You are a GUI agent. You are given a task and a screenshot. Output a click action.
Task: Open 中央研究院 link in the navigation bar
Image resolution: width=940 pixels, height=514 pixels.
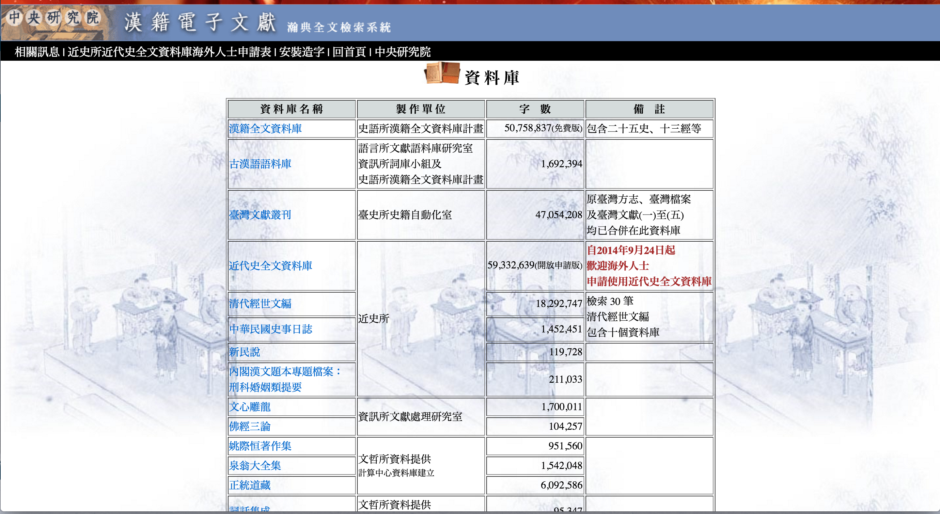tap(402, 52)
